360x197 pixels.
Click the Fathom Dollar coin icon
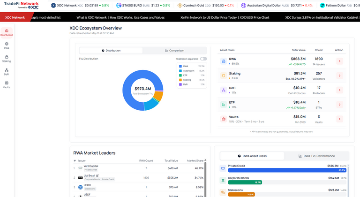(x=322, y=5)
